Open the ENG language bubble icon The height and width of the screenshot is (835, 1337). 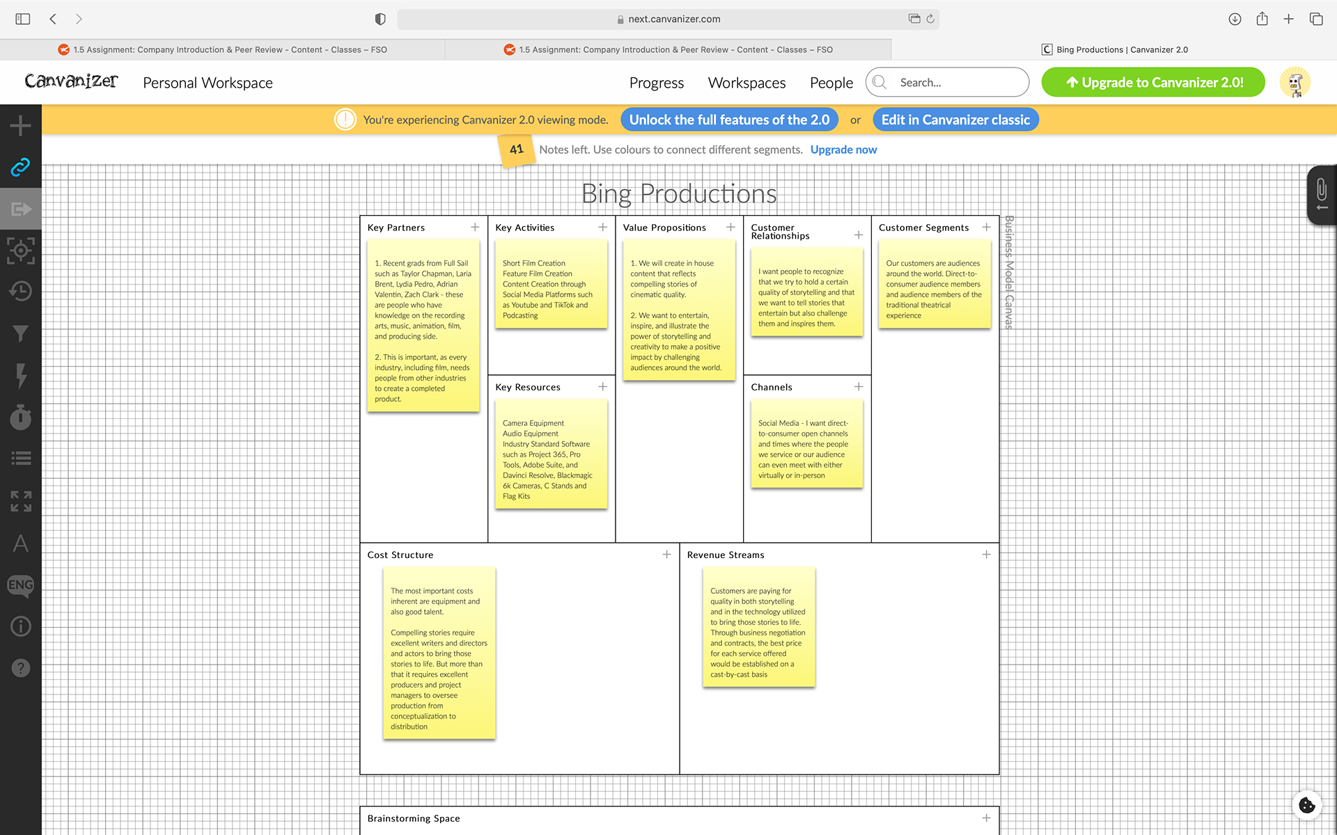(x=21, y=585)
